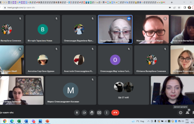Open Excel from the taskbar
Image resolution: width=194 pixels, height=124 pixels.
[x=19, y=121]
